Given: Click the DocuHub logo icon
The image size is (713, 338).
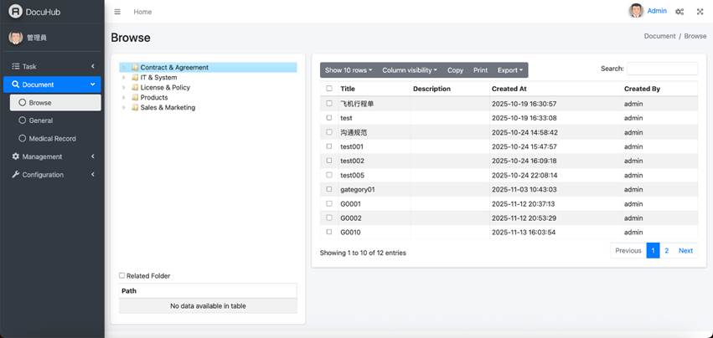Looking at the screenshot, I should (15, 12).
